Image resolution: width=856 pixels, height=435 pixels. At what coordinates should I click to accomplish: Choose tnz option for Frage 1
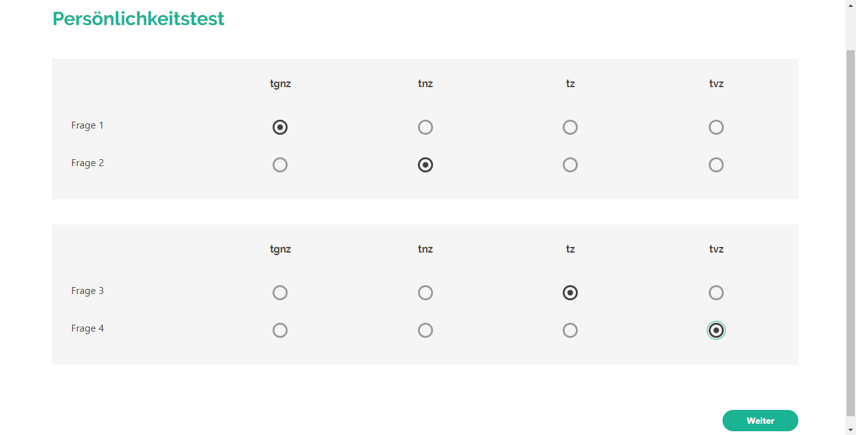[425, 127]
